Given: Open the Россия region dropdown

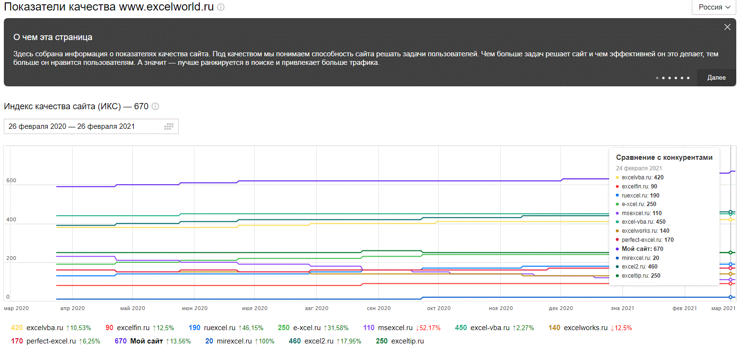Looking at the screenshot, I should (715, 7).
